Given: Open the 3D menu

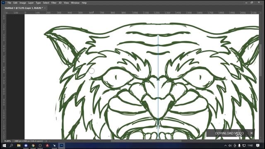Looking at the screenshot, I should coord(60,3).
